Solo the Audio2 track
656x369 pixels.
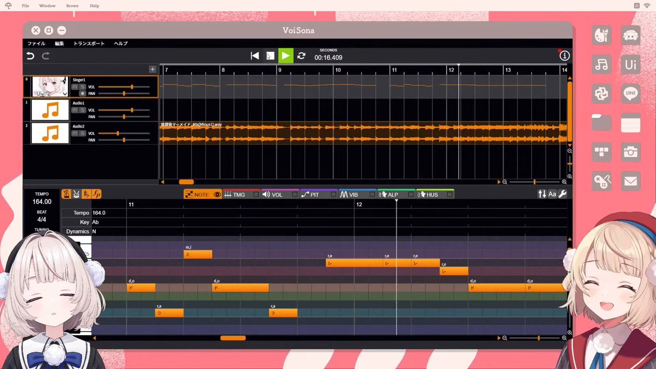point(83,133)
